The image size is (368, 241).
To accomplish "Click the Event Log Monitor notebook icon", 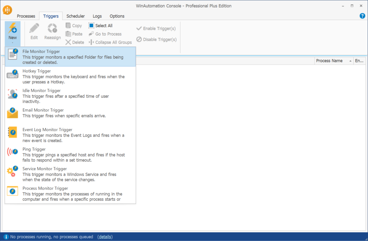I will coord(13,133).
